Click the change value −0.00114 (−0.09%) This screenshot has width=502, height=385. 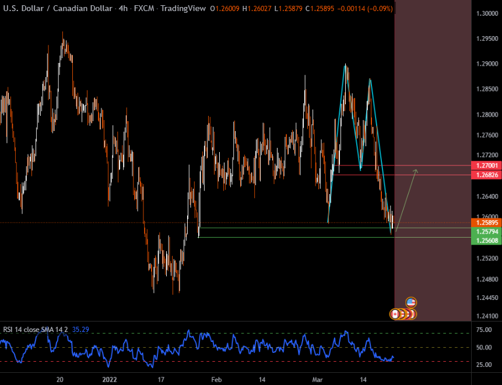click(366, 9)
